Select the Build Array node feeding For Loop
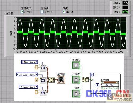Screen dimensions: 133x103 point(85,80)
